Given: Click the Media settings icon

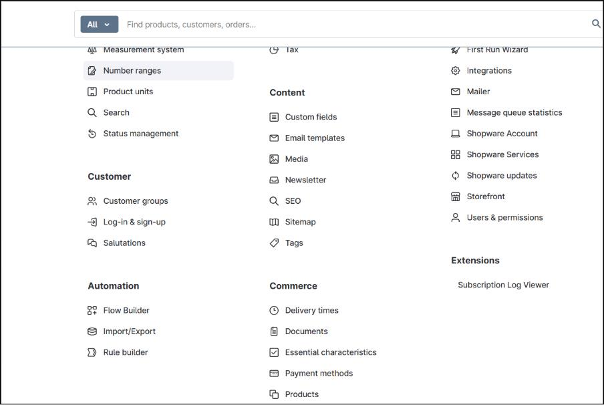Looking at the screenshot, I should pyautogui.click(x=273, y=159).
